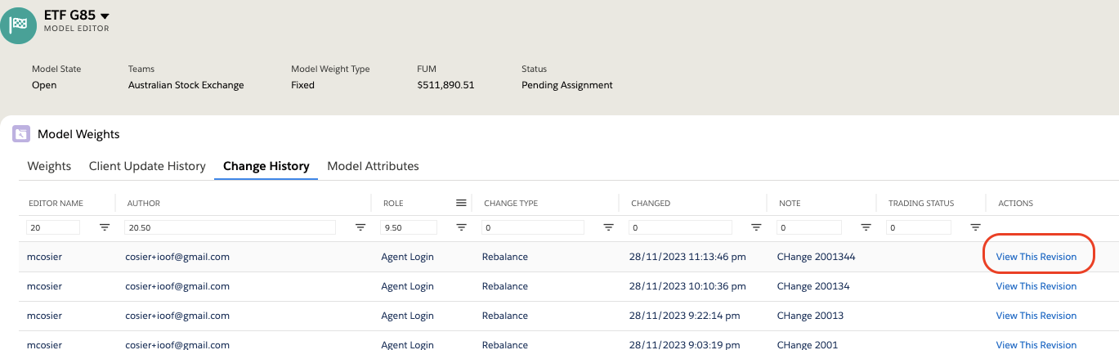Image resolution: width=1119 pixels, height=350 pixels.
Task: Switch to the Weights tab
Action: [x=49, y=166]
